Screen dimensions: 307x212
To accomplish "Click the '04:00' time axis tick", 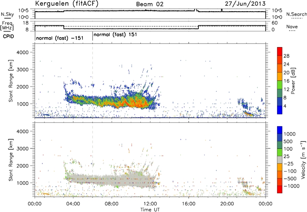I will pyautogui.click(x=73, y=204).
